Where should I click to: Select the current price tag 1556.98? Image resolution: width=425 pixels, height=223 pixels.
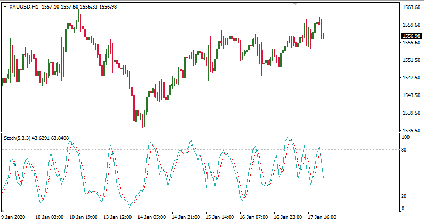pyautogui.click(x=411, y=36)
